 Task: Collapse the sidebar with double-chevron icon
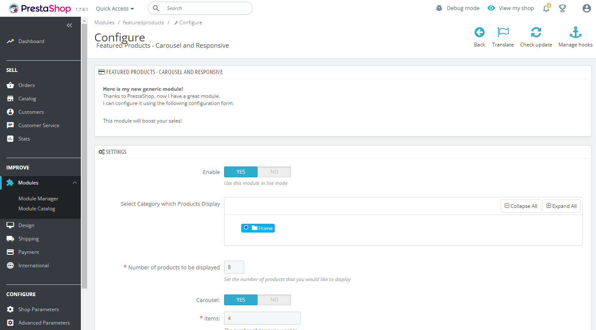click(x=69, y=26)
